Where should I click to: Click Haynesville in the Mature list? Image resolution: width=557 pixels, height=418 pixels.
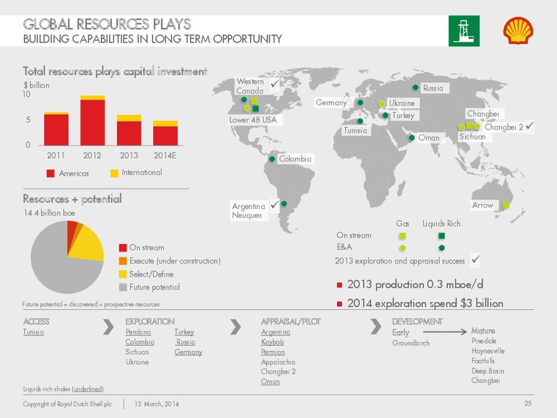tap(488, 351)
